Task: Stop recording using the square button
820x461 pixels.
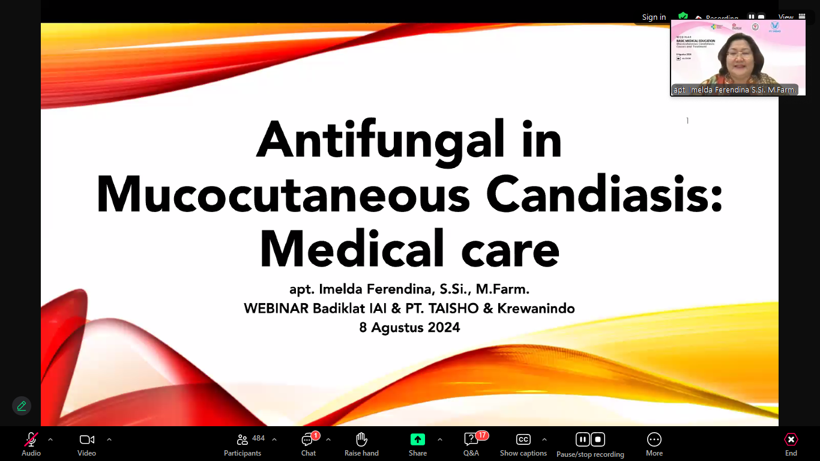Action: (x=598, y=439)
